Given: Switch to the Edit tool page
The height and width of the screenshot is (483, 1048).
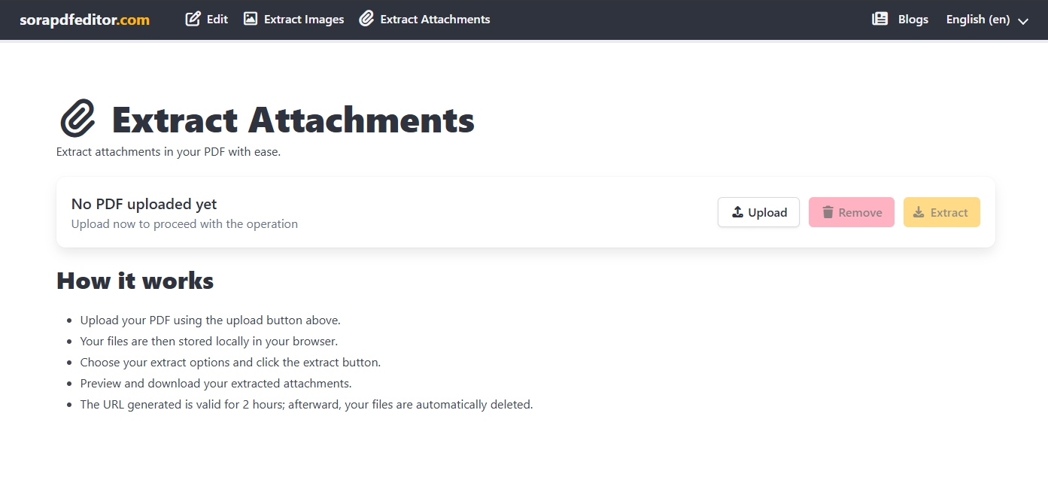Looking at the screenshot, I should [206, 19].
